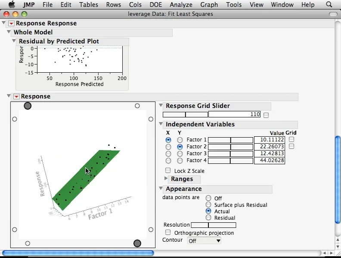Image resolution: width=341 pixels, height=258 pixels.
Task: Click the lower right-edge circle handle of 3D plot
Action: (151, 230)
